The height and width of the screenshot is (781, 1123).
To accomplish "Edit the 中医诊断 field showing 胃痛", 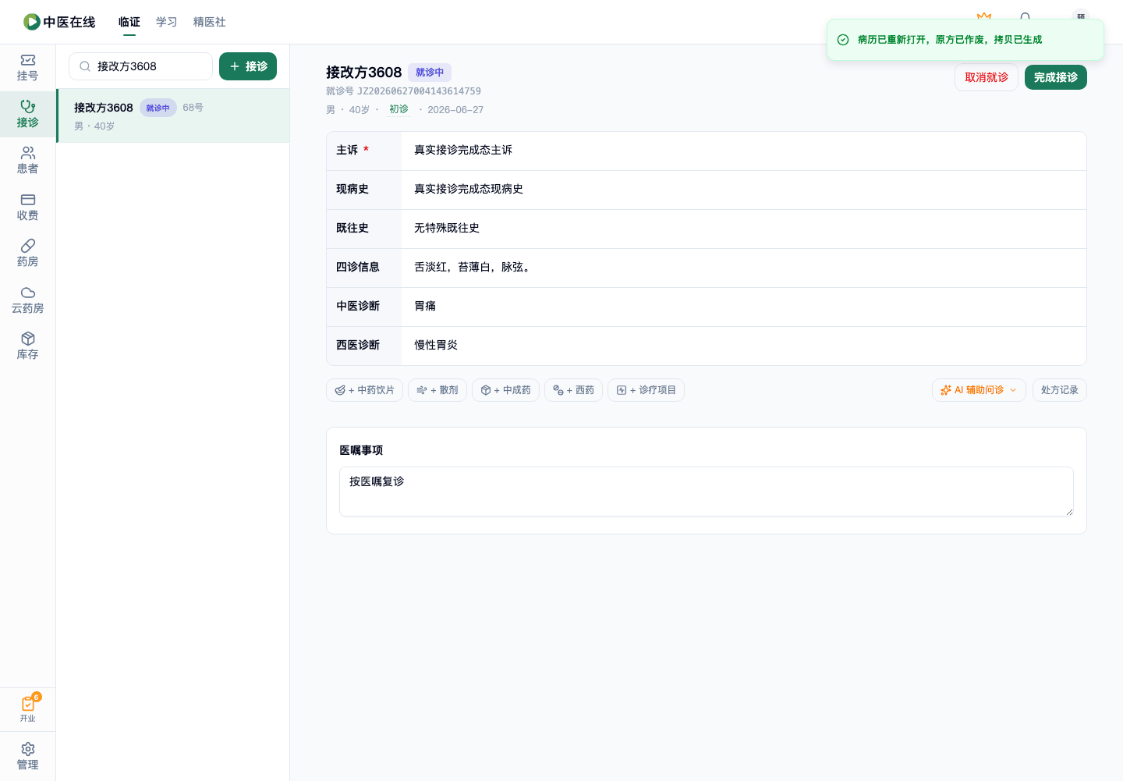I will coord(744,307).
